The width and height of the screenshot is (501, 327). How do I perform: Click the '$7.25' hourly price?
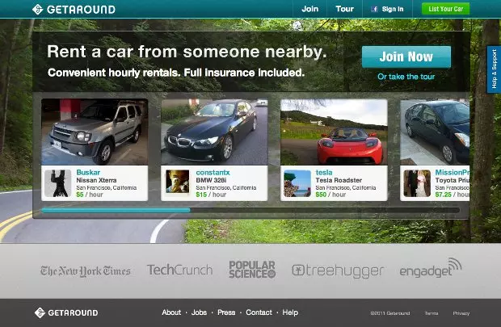(453, 195)
